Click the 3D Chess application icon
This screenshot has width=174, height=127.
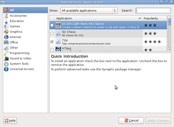tap(58, 33)
